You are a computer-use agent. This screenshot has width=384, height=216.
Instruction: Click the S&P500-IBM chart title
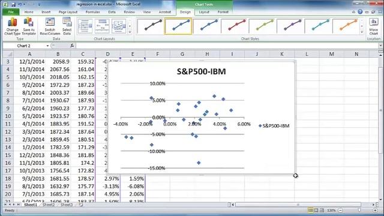tap(202, 71)
